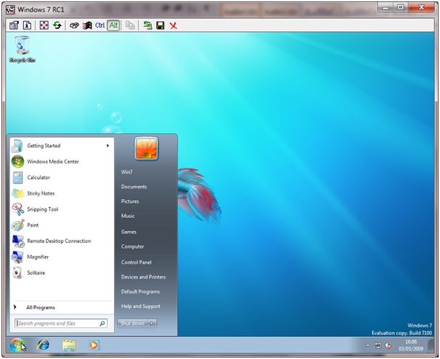Toggle the Alt key state

tap(113, 25)
